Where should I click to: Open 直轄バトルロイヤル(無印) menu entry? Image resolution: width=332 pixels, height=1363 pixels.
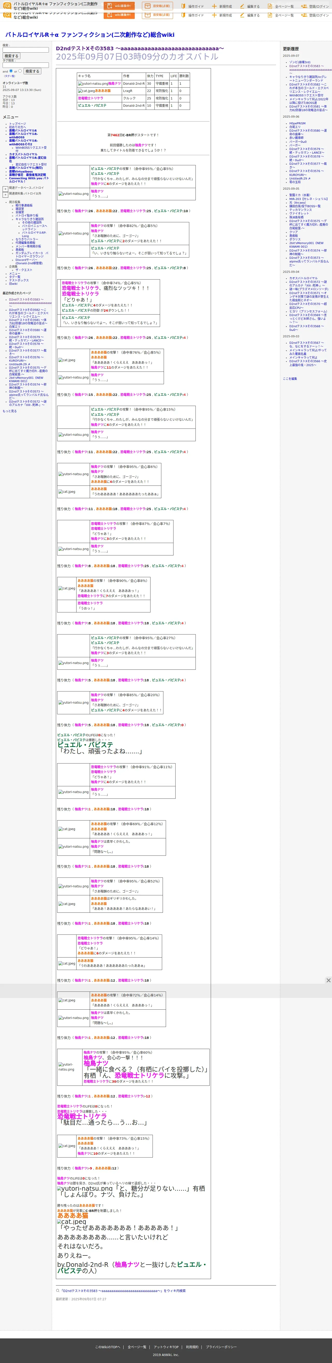point(26,168)
